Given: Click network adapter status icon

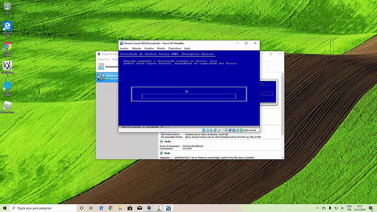Looking at the screenshot, I should pyautogui.click(x=215, y=130).
